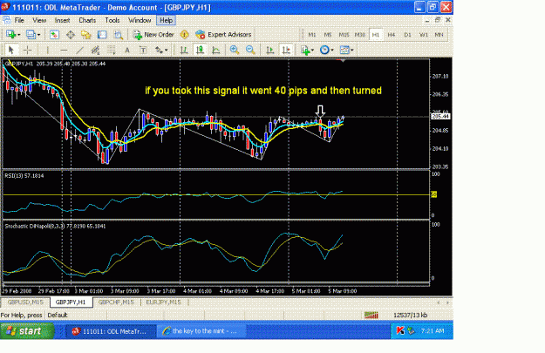Screen dimensions: 545x353
Task: Open the Charts menu
Action: click(87, 20)
